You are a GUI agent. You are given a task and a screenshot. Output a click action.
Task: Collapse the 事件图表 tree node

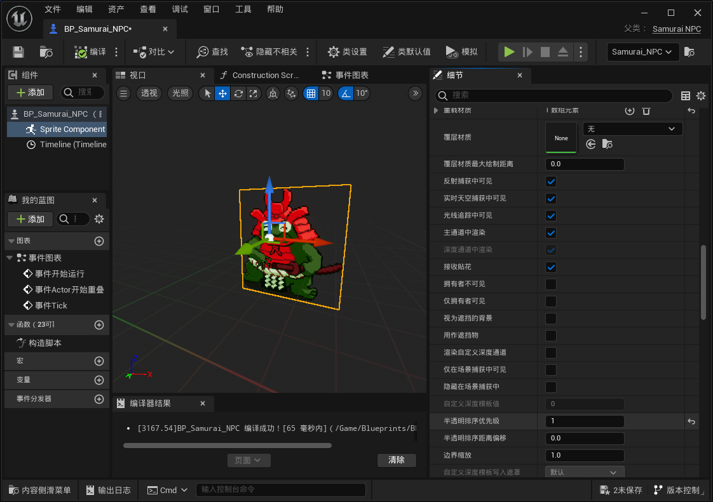(x=10, y=258)
